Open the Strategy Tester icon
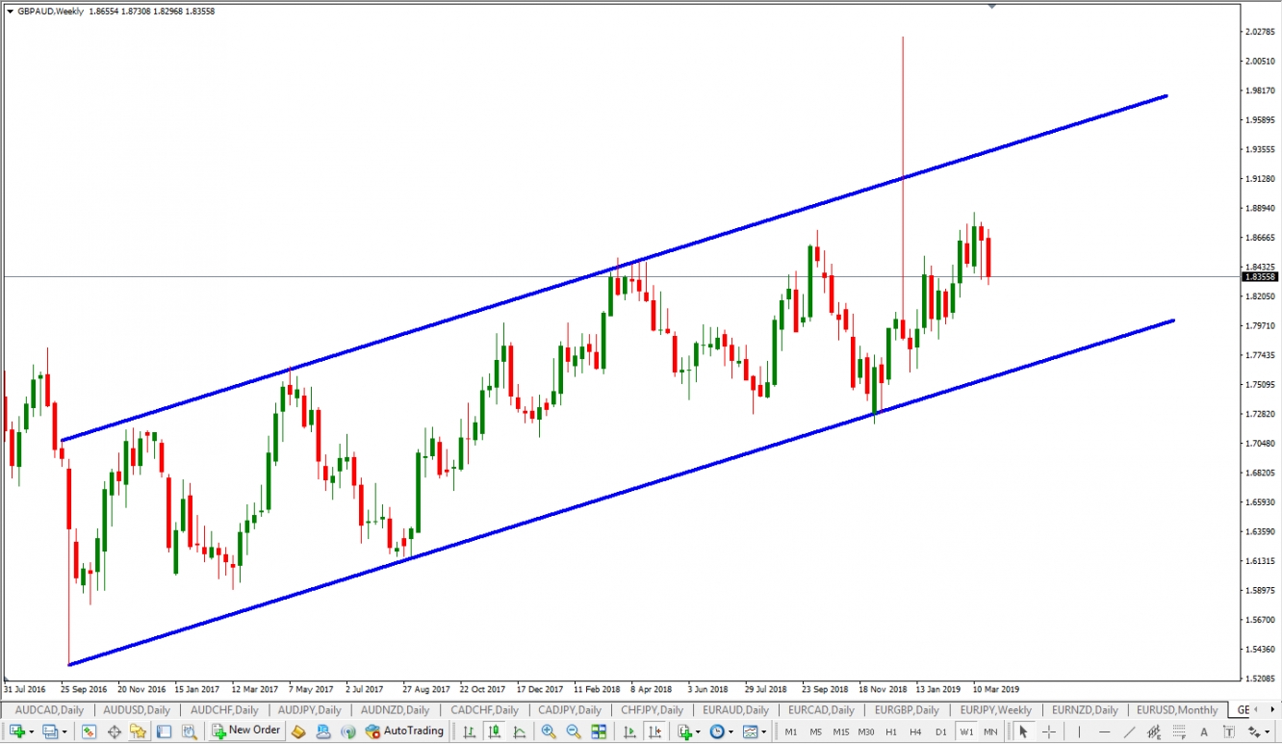This screenshot has width=1282, height=744. click(x=190, y=731)
